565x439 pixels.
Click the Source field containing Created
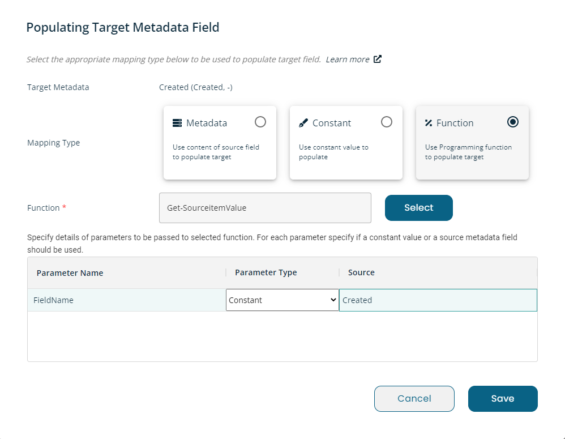pos(438,300)
